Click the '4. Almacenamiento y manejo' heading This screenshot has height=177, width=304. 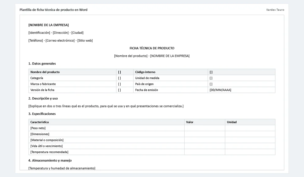(50, 160)
